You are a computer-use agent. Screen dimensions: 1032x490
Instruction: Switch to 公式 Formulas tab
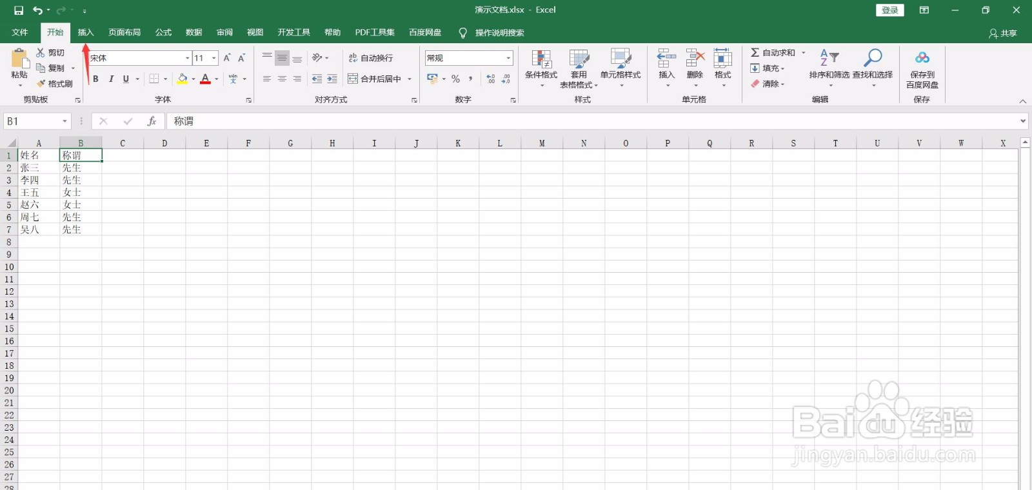click(x=164, y=32)
